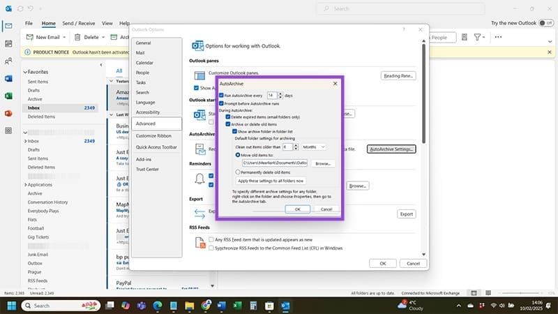Collapse the Last Week message group
558x314 pixels.
(x=111, y=114)
